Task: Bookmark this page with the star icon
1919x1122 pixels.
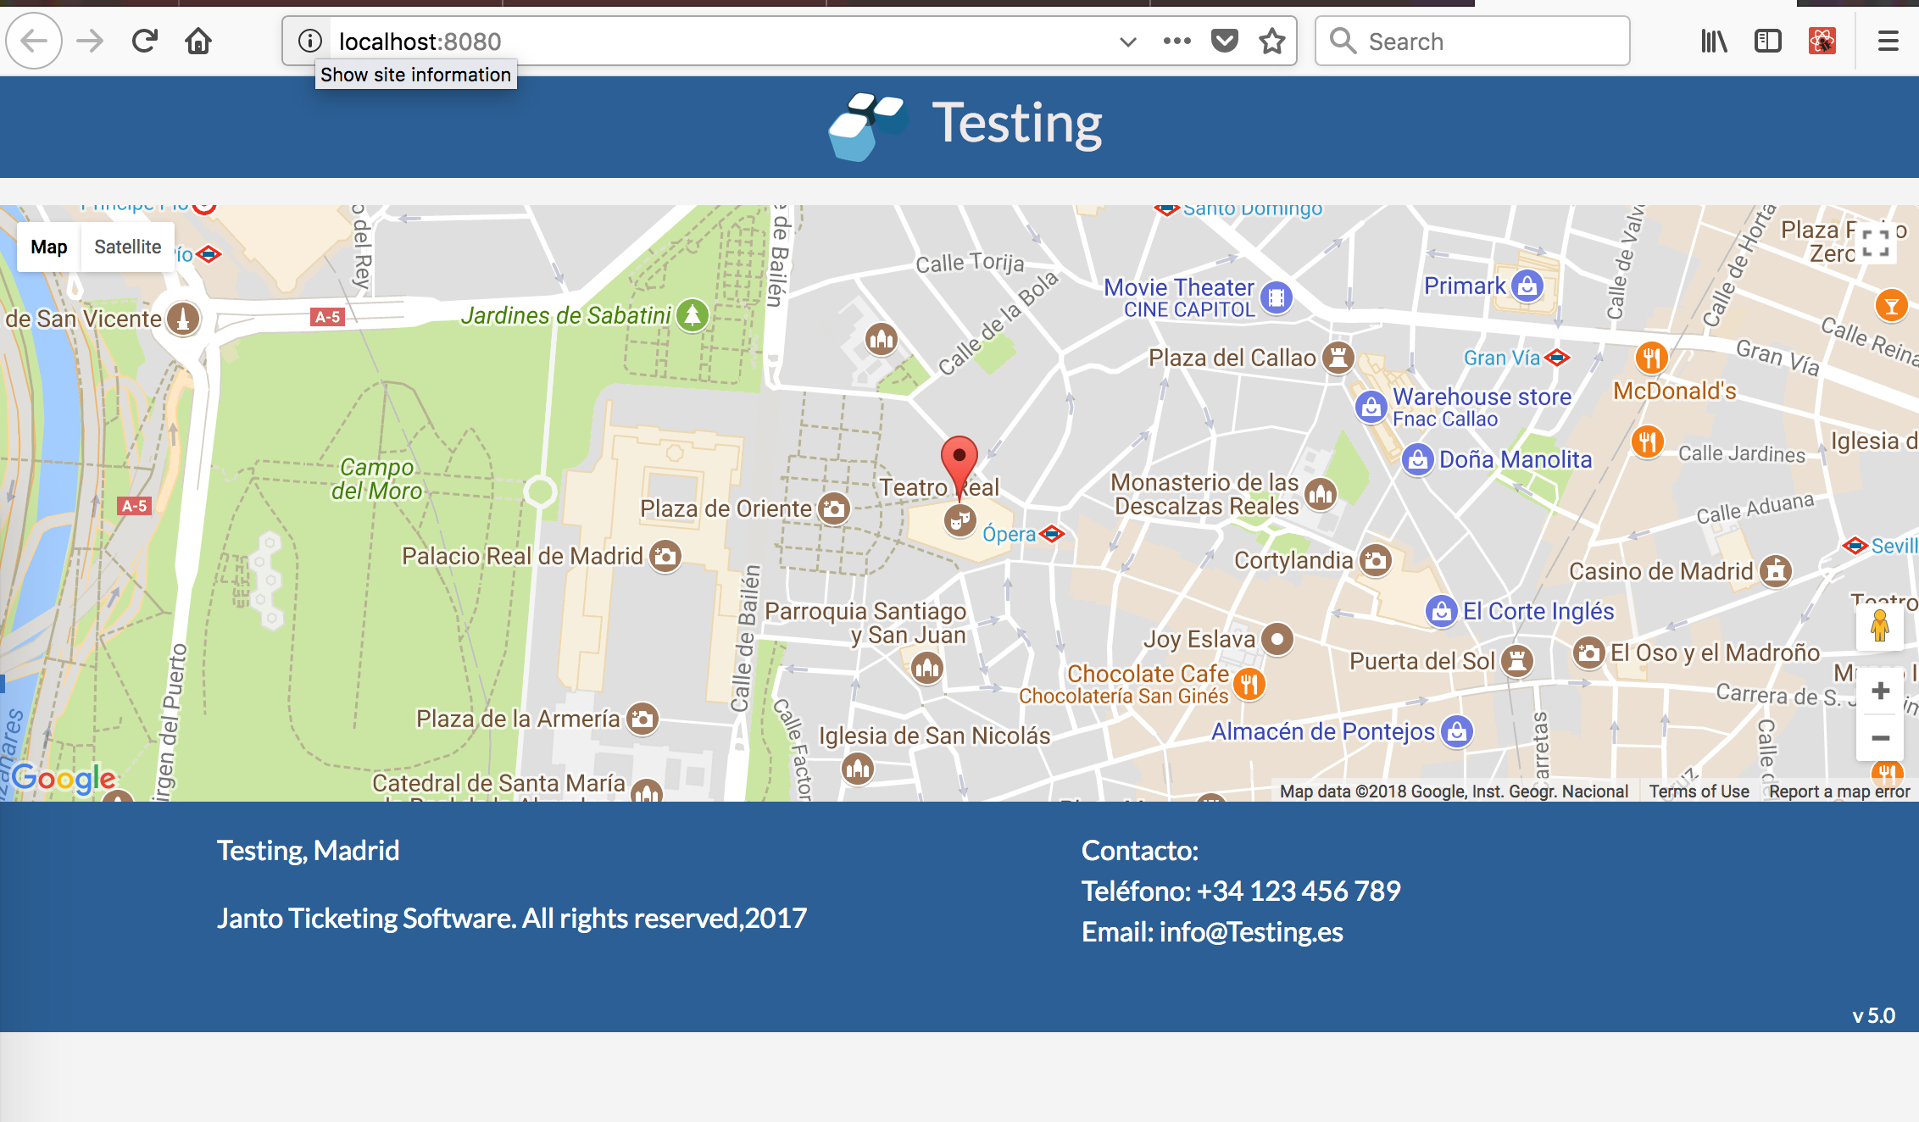Action: (x=1272, y=41)
